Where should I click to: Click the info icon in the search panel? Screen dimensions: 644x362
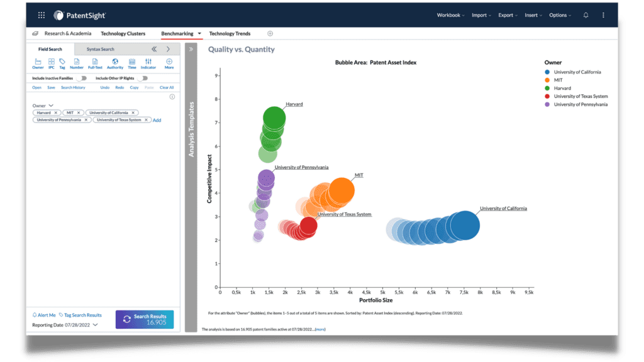coord(172,97)
